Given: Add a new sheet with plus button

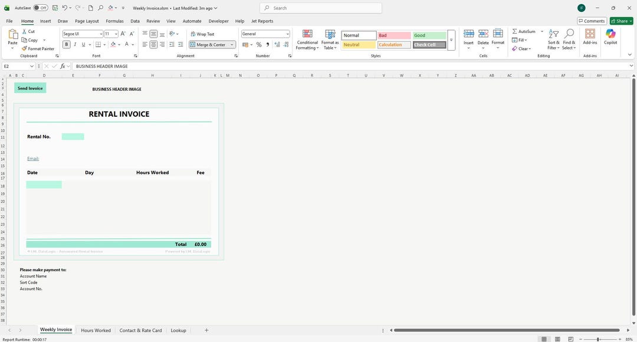Looking at the screenshot, I should 206,330.
